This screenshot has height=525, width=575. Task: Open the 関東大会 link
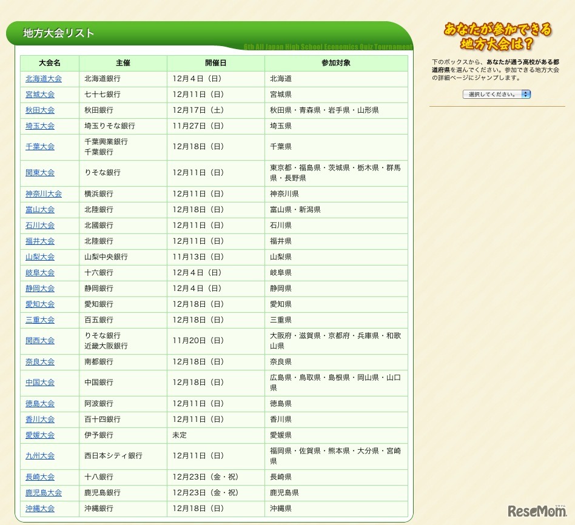point(40,173)
